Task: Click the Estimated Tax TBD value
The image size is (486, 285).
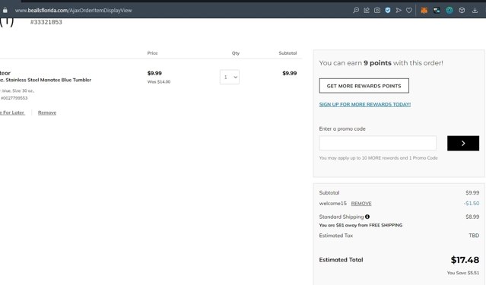Action: [474, 236]
